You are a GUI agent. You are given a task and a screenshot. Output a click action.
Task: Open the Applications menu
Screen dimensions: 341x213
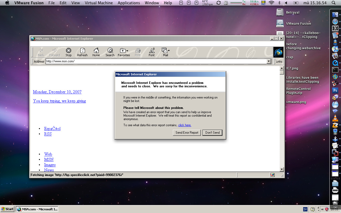[x=129, y=3]
